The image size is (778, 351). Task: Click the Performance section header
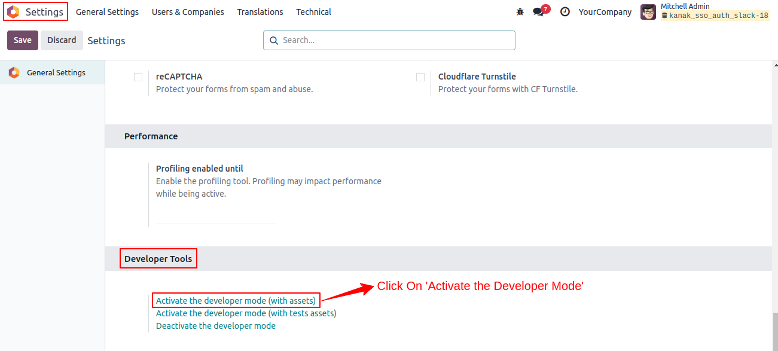[438, 136]
